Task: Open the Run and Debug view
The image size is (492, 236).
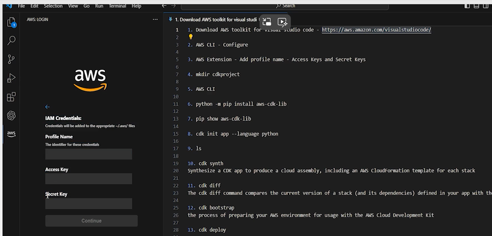Action: pyautogui.click(x=11, y=78)
